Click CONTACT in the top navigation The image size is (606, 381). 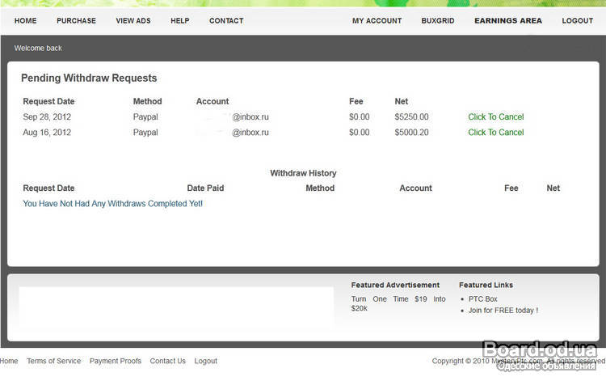click(226, 21)
